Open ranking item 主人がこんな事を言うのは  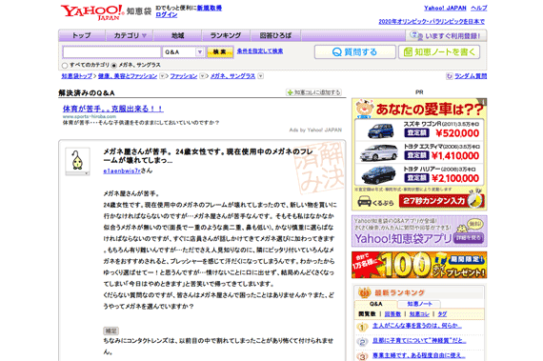[x=417, y=326]
